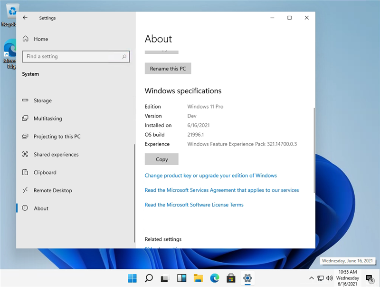Image resolution: width=380 pixels, height=287 pixels.
Task: Open the Microsoft Software License Terms link
Action: (x=194, y=205)
